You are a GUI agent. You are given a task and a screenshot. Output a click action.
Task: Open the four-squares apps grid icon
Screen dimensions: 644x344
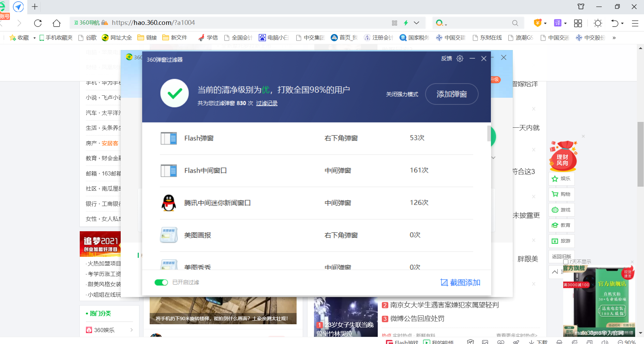point(578,23)
